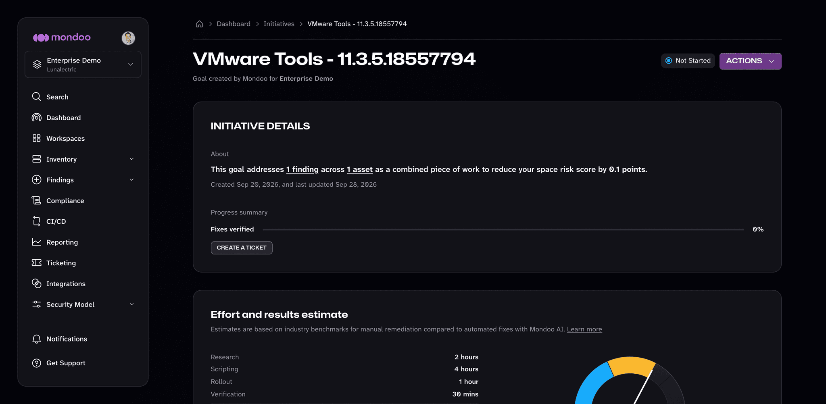Click the CI/CD icon

click(x=37, y=221)
